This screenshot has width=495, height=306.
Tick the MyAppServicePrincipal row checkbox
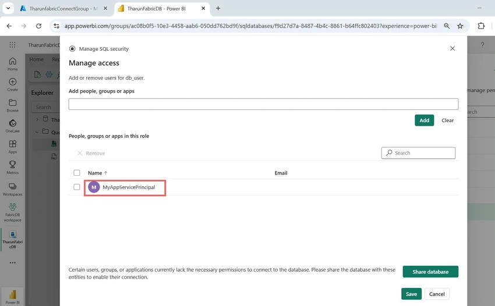pos(77,187)
